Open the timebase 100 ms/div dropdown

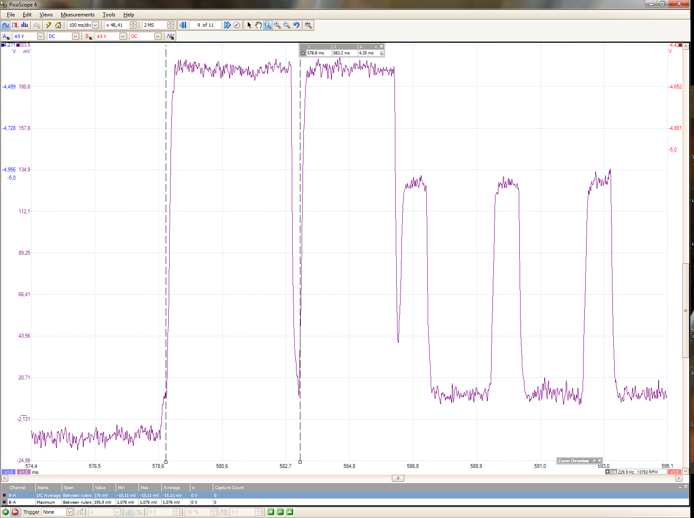(95, 25)
